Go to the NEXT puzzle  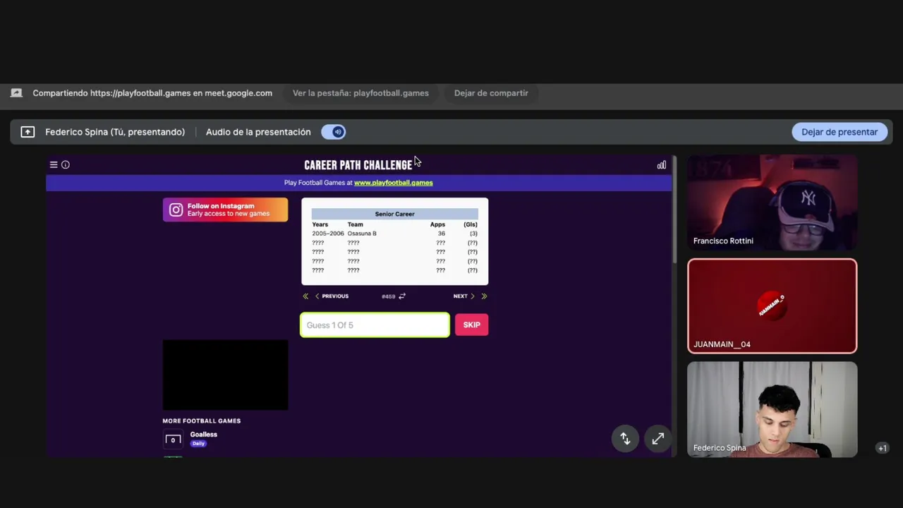click(463, 296)
